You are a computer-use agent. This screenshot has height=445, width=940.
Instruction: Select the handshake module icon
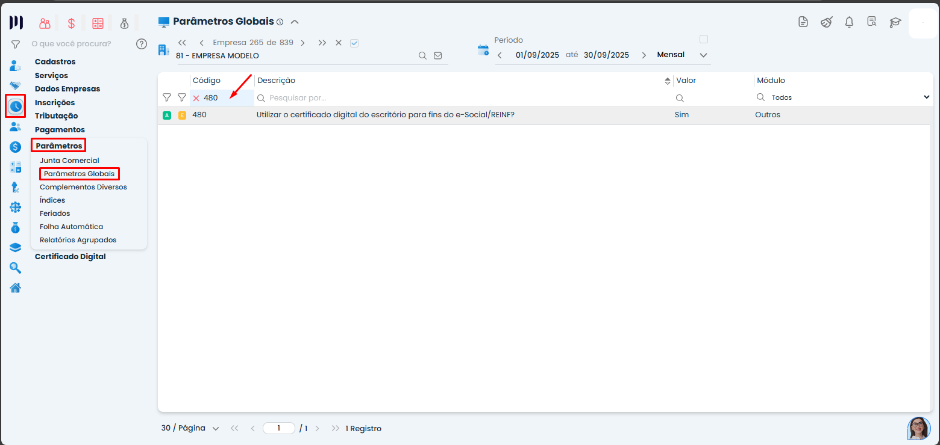tap(16, 86)
